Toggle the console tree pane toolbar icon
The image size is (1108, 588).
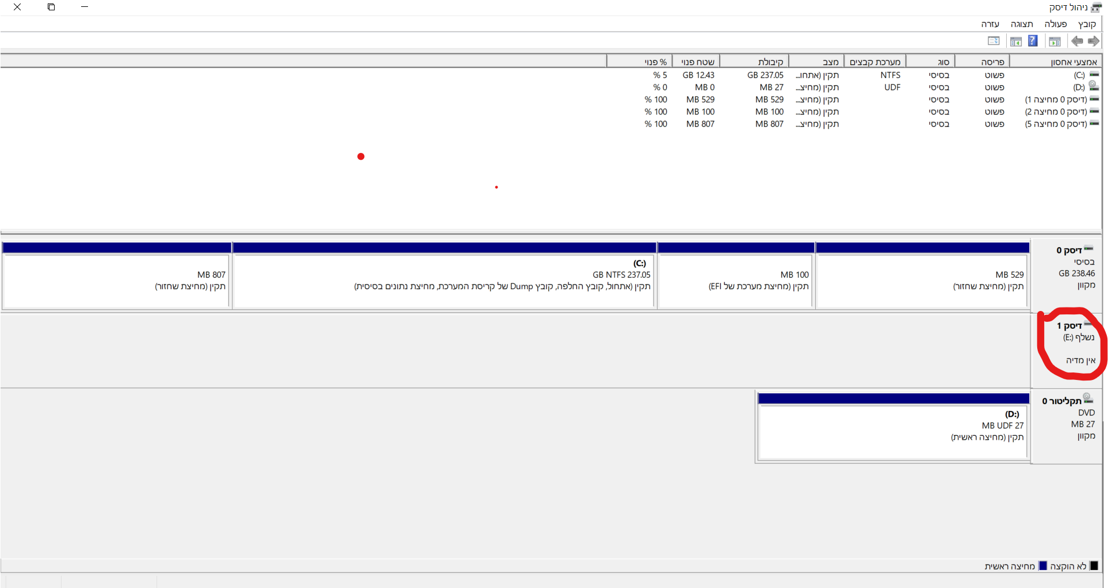1055,41
